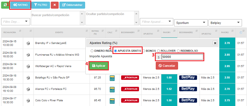Expand the Betplay bookmaker dropdown
The height and width of the screenshot is (106, 247).
click(x=225, y=23)
